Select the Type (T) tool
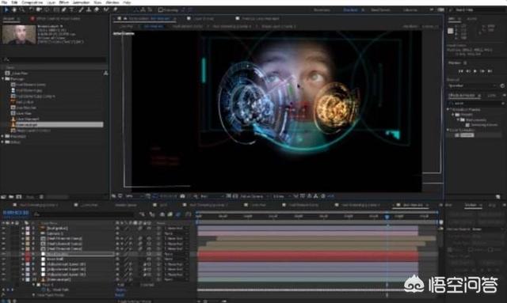Image resolution: width=507 pixels, height=303 pixels. (72, 10)
